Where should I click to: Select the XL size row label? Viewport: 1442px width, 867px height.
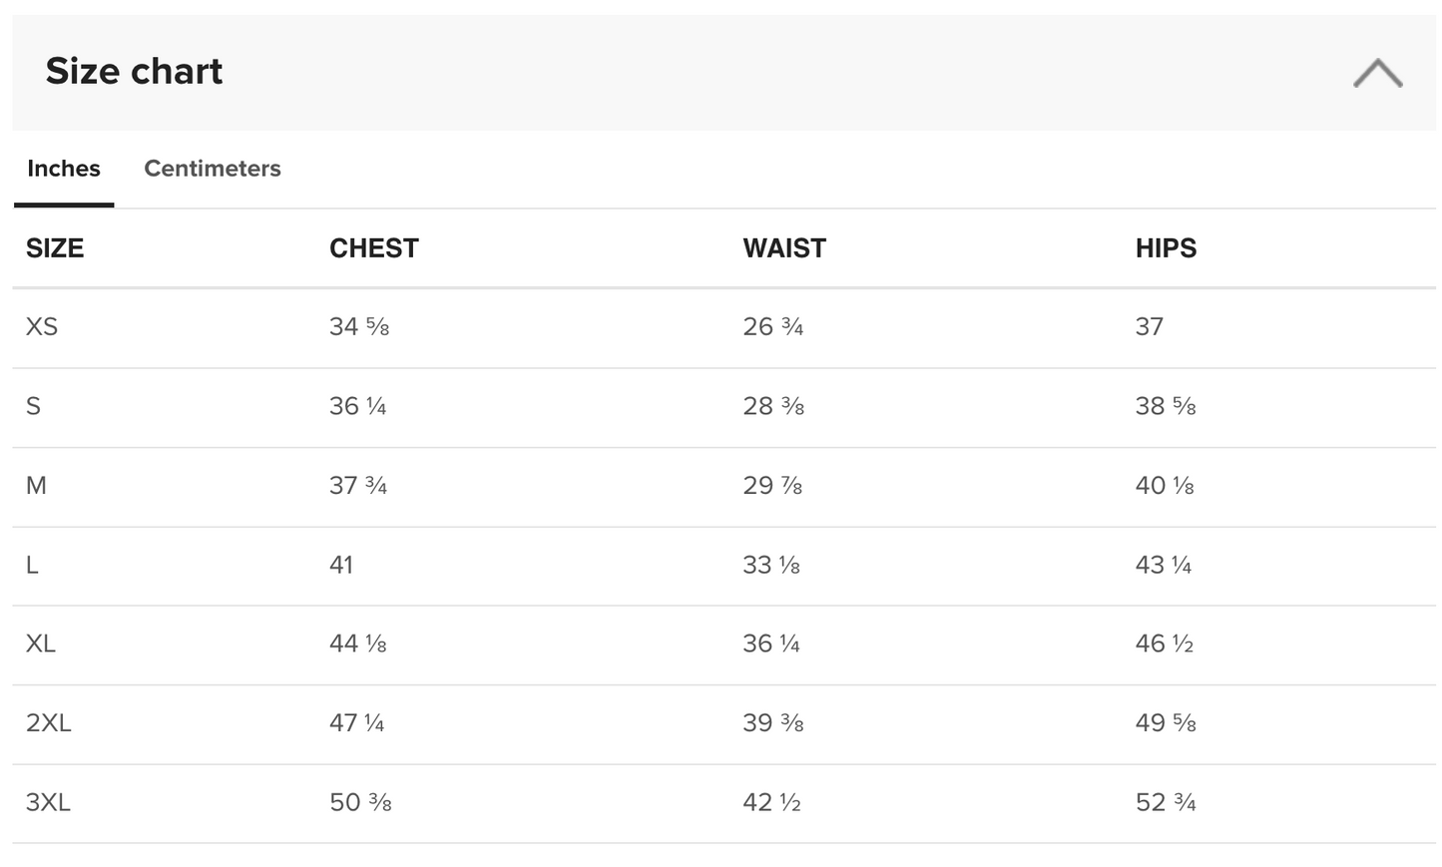click(x=41, y=644)
